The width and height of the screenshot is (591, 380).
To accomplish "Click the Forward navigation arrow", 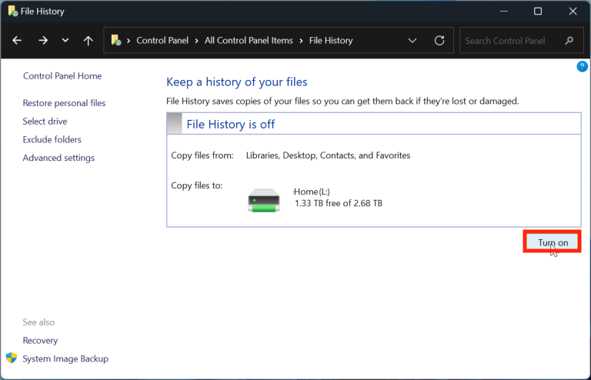I will pyautogui.click(x=43, y=40).
